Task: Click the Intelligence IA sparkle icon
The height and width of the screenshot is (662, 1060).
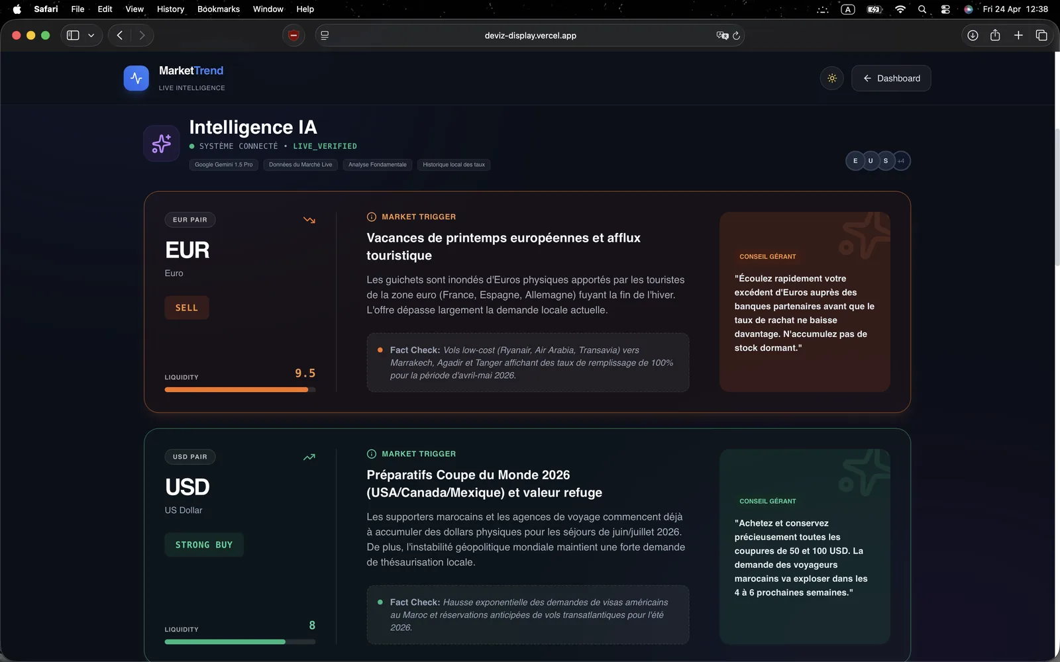Action: 162,143
